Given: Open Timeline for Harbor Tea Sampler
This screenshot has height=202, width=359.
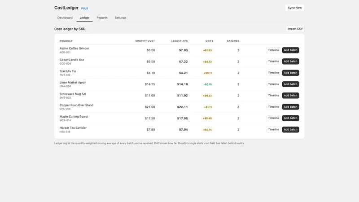Looking at the screenshot, I should pyautogui.click(x=273, y=130).
